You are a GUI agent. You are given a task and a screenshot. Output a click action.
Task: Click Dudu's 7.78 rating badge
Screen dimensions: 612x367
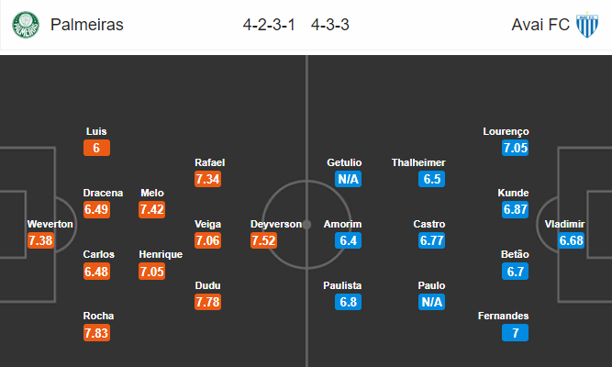(x=208, y=301)
